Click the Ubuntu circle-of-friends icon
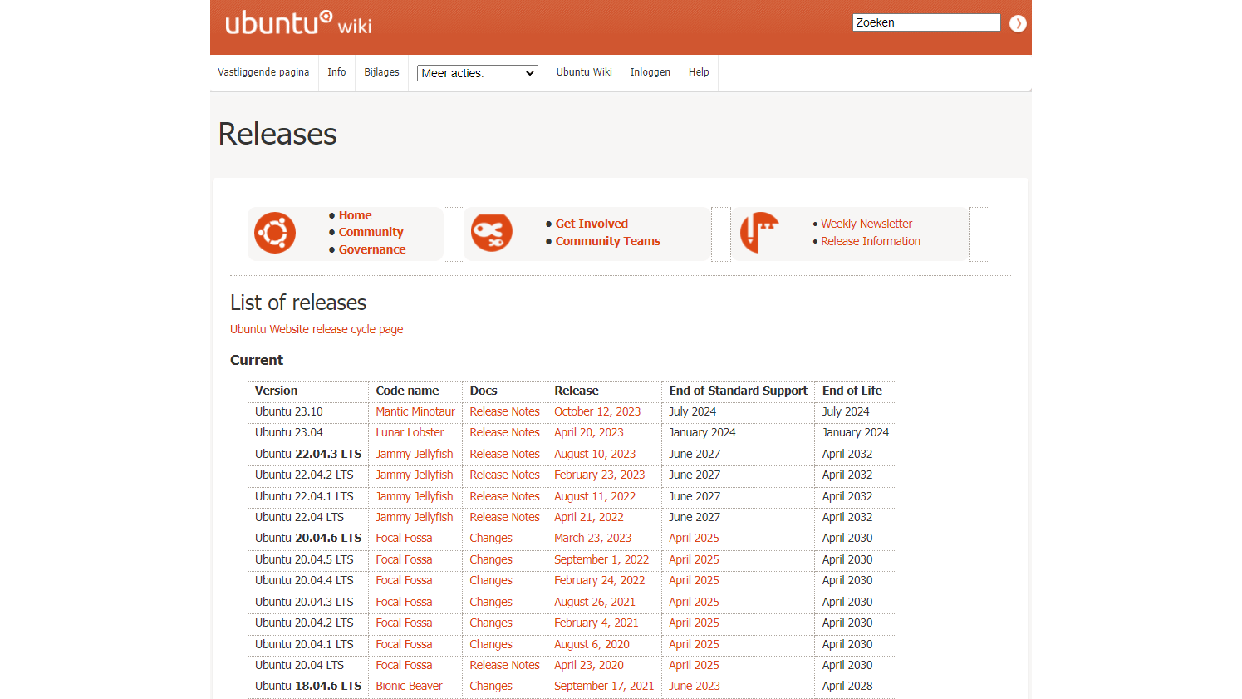Viewport: 1242px width, 699px height. [275, 233]
